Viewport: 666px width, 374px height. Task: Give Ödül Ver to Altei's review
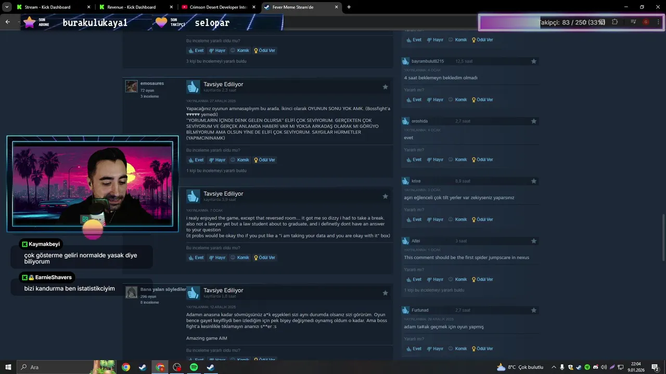tap(482, 279)
